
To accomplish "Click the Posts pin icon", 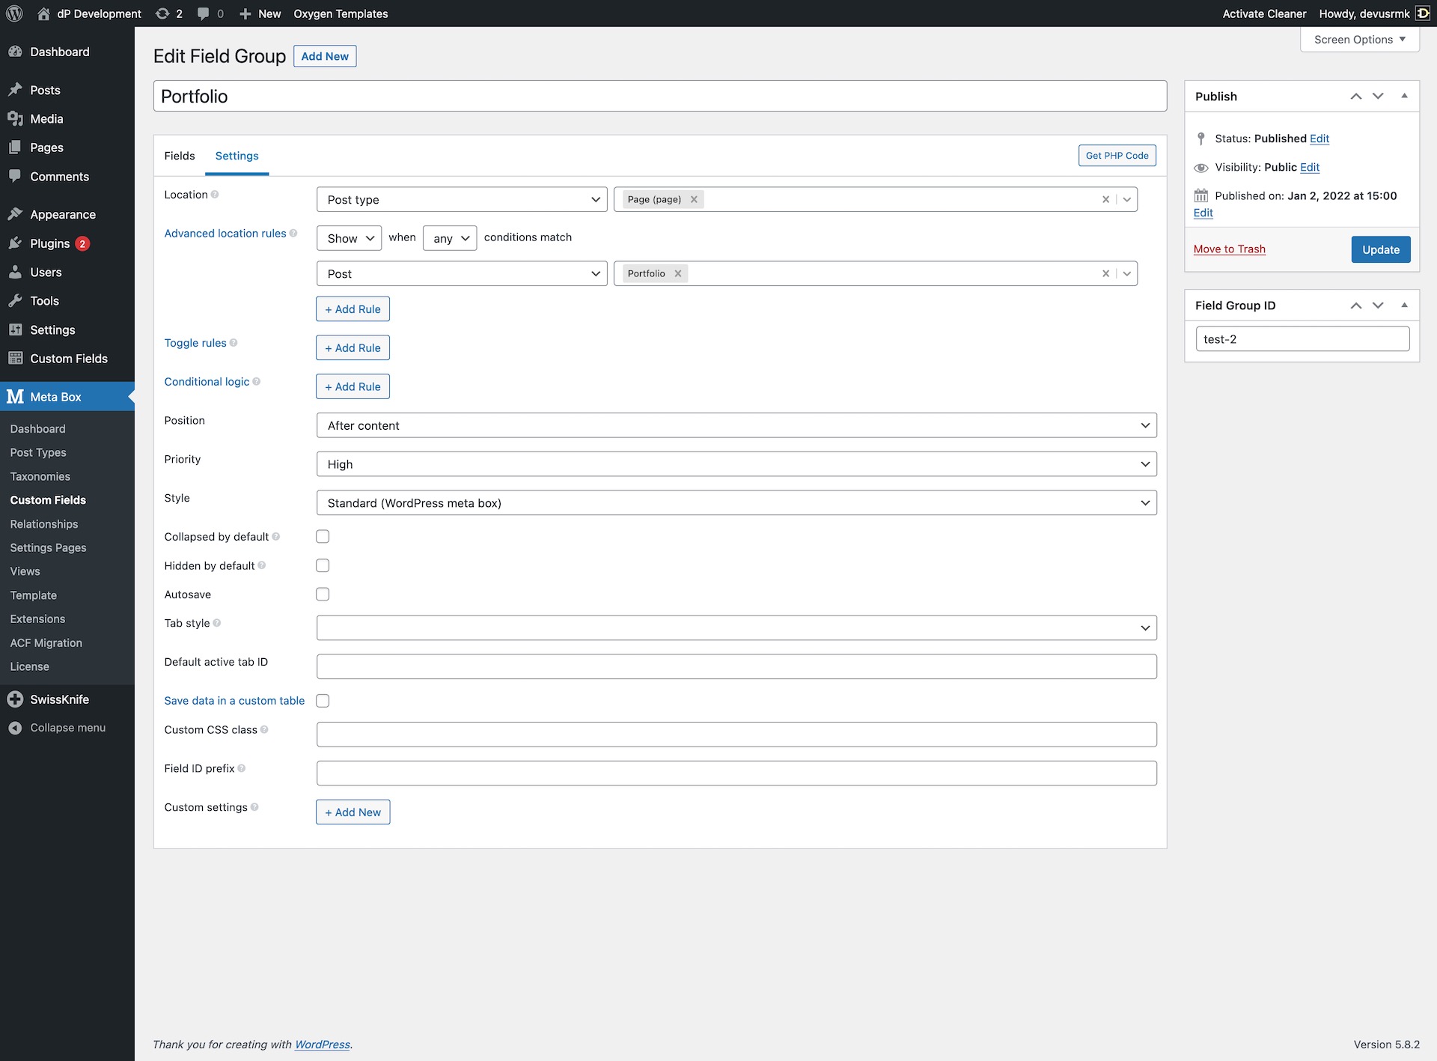I will pyautogui.click(x=15, y=90).
